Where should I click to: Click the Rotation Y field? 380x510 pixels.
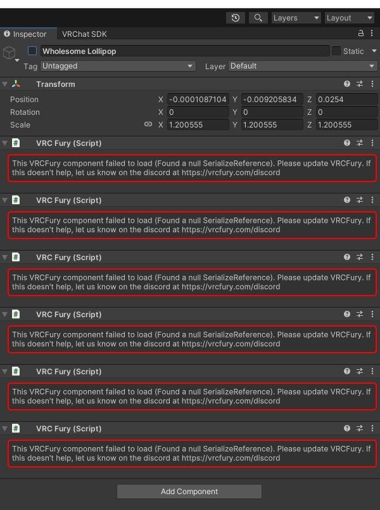point(272,112)
